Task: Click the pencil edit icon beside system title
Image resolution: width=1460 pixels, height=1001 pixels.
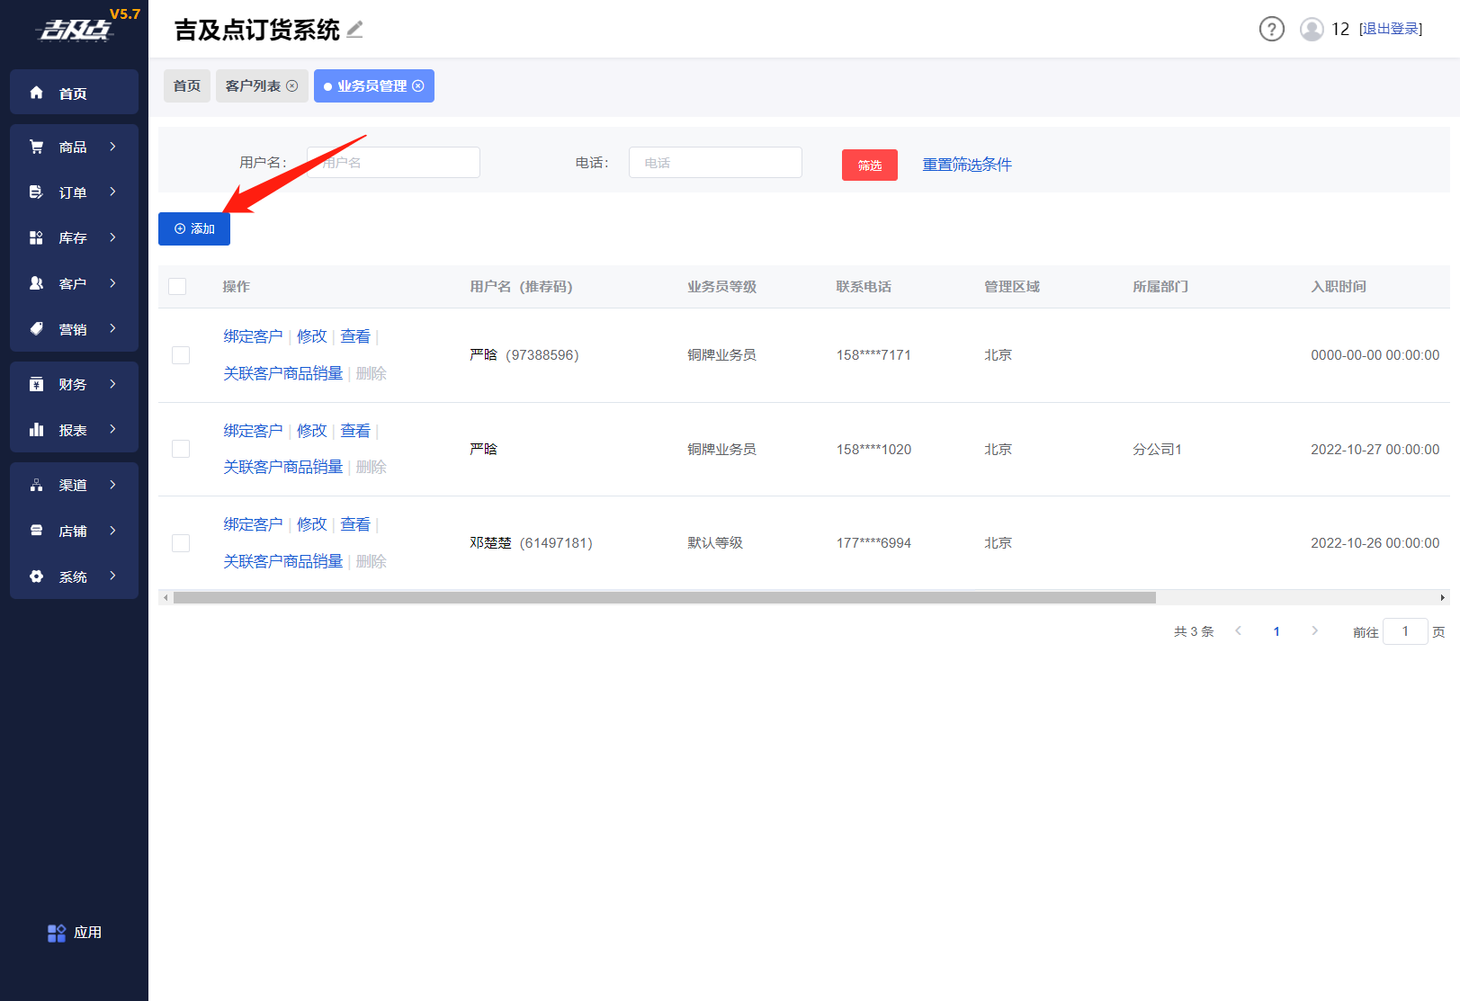Action: (355, 30)
